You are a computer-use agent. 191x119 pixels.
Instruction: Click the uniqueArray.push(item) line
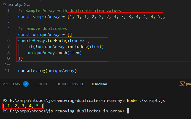coord(54,53)
